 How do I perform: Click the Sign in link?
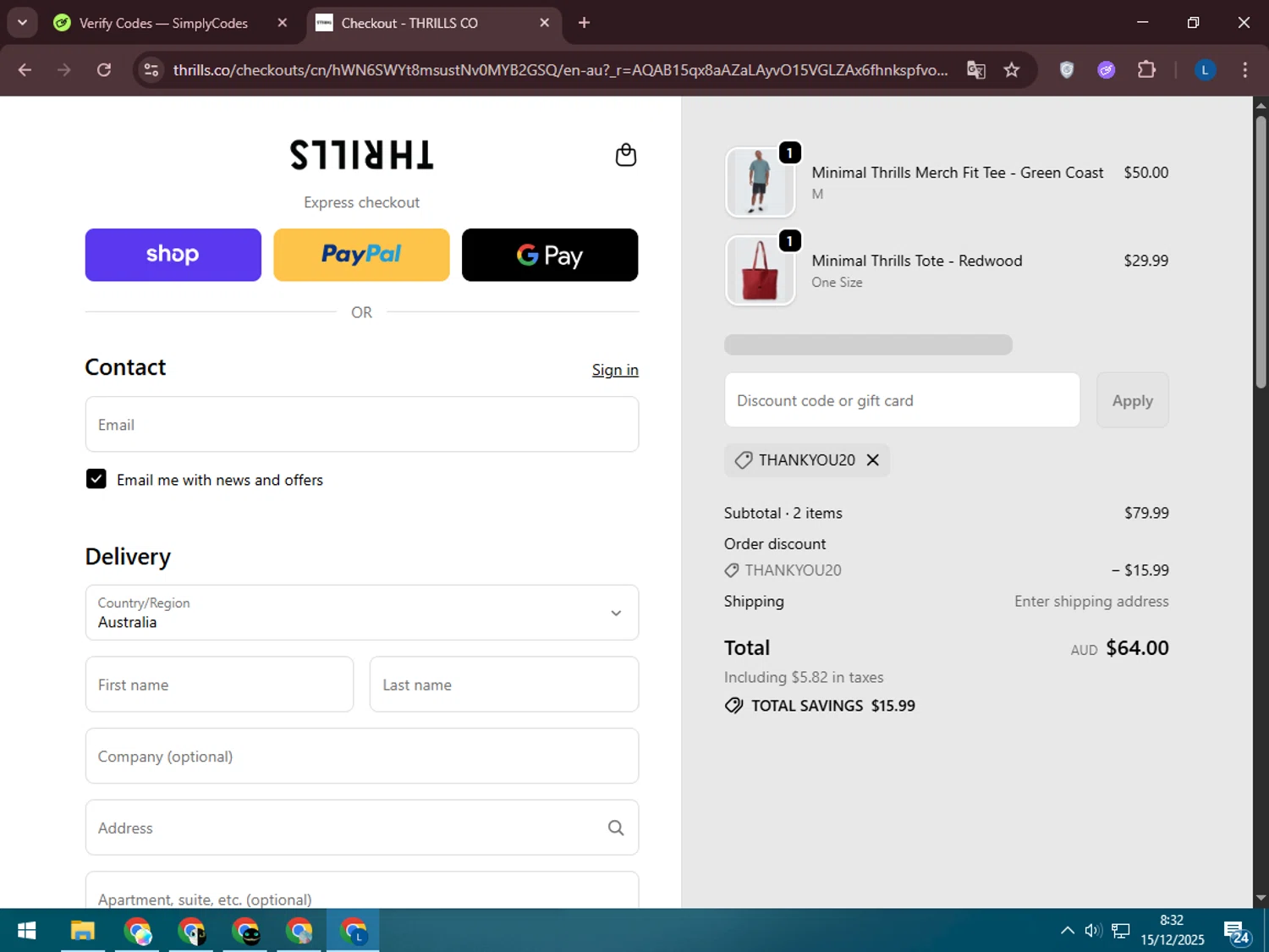(x=615, y=370)
